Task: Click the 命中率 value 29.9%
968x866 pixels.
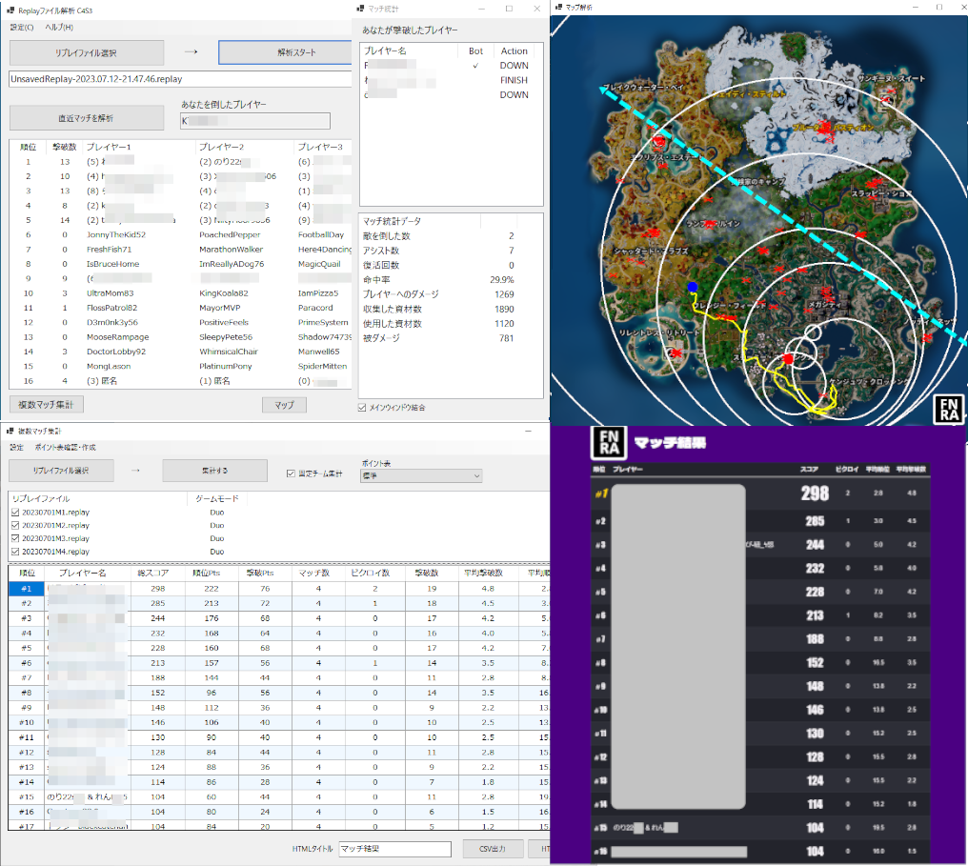Action: 502,279
